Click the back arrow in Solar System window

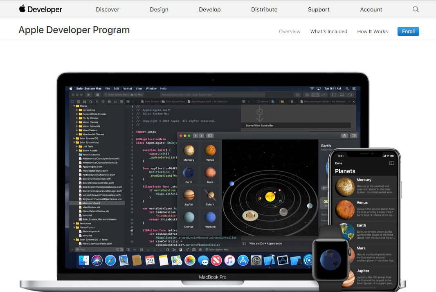196,136
